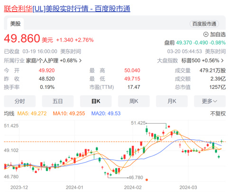Toggle the MA5 moving average line
Image resolution: width=237 pixels, height=192 pixels.
click(32, 114)
